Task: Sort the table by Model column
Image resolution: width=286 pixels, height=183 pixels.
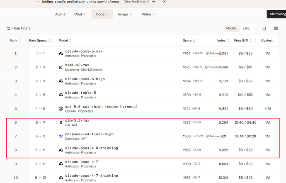Action: point(65,41)
